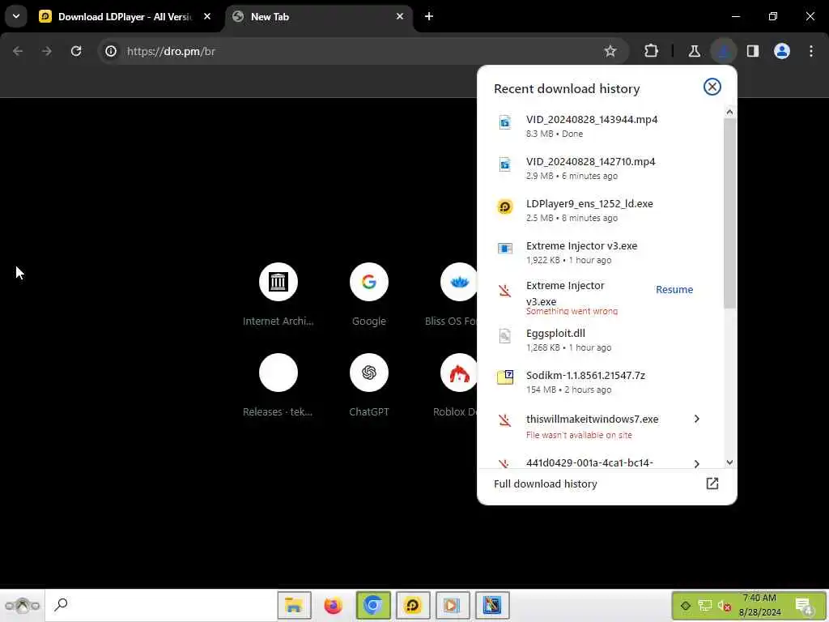Image resolution: width=829 pixels, height=622 pixels.
Task: Click the Eggsploit.dll file icon
Action: pyautogui.click(x=505, y=336)
